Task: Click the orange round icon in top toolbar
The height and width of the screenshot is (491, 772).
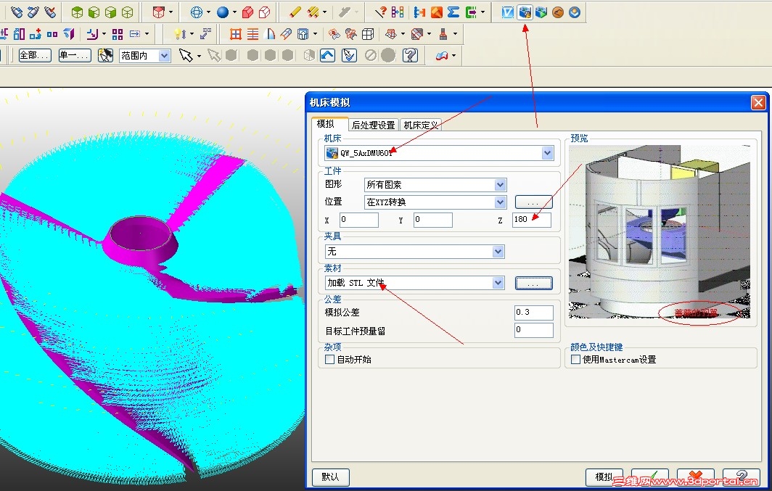Action: point(558,12)
